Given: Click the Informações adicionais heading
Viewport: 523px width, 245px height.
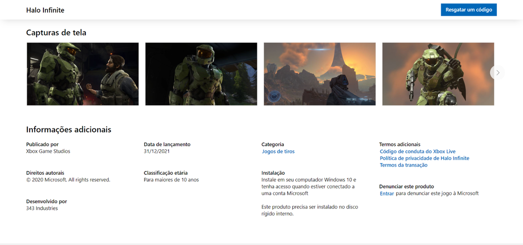Looking at the screenshot, I should 69,130.
